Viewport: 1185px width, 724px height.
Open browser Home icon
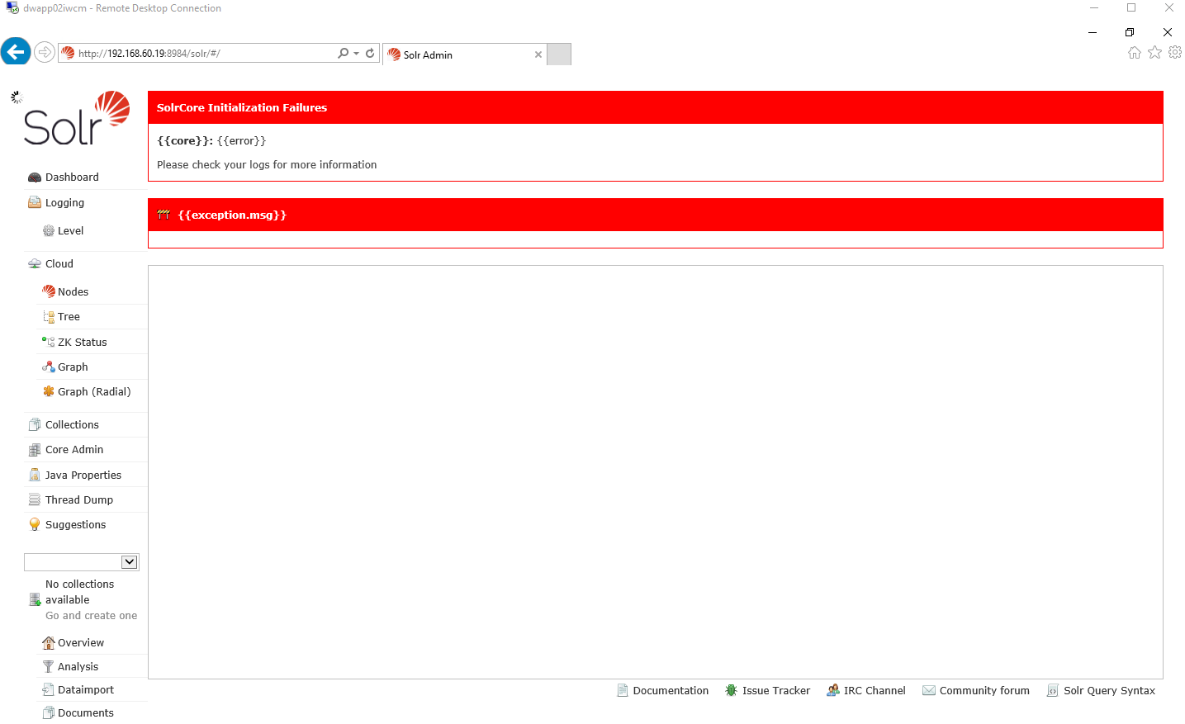click(1135, 52)
